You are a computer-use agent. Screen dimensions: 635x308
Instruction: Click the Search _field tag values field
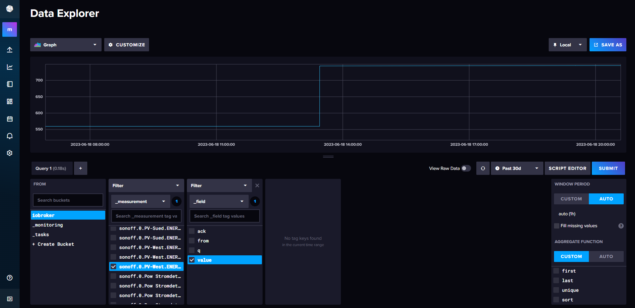click(x=225, y=216)
